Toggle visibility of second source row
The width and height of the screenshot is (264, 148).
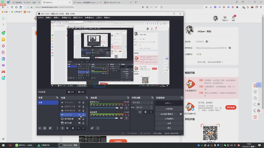pyautogui.click(x=79, y=106)
